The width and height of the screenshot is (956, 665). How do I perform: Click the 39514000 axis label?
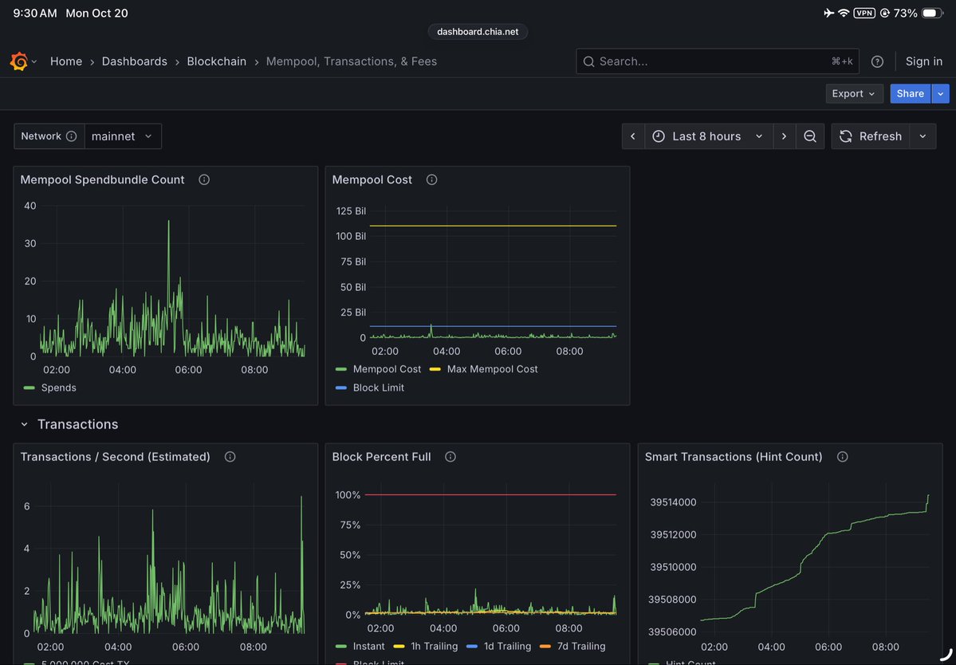click(673, 502)
